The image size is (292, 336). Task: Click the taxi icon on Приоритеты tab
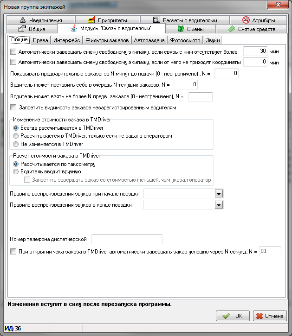coord(91,20)
